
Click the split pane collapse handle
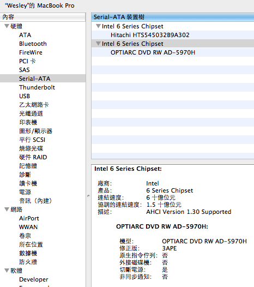pyautogui.click(x=88, y=196)
